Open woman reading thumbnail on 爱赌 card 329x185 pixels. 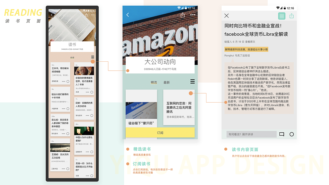click(84, 131)
